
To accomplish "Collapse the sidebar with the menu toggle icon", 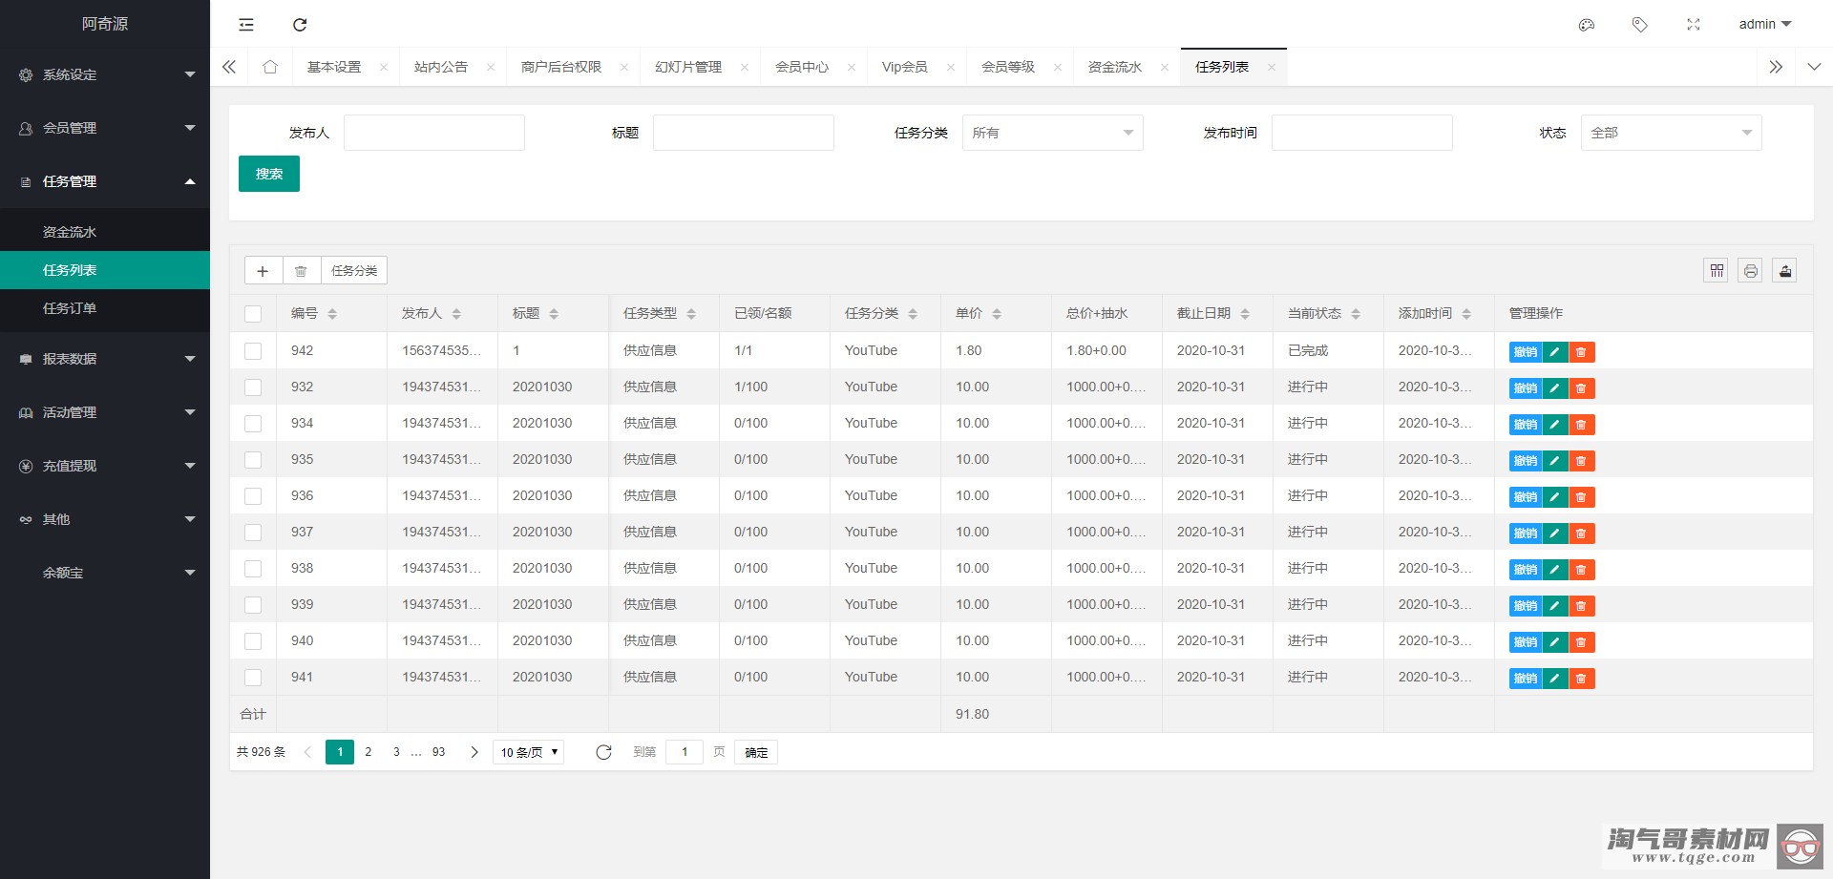I will (246, 25).
